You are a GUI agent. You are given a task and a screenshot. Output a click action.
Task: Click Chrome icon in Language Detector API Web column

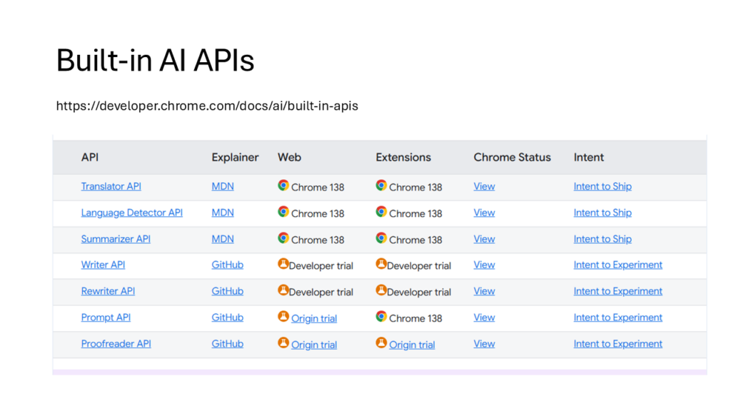coord(283,212)
